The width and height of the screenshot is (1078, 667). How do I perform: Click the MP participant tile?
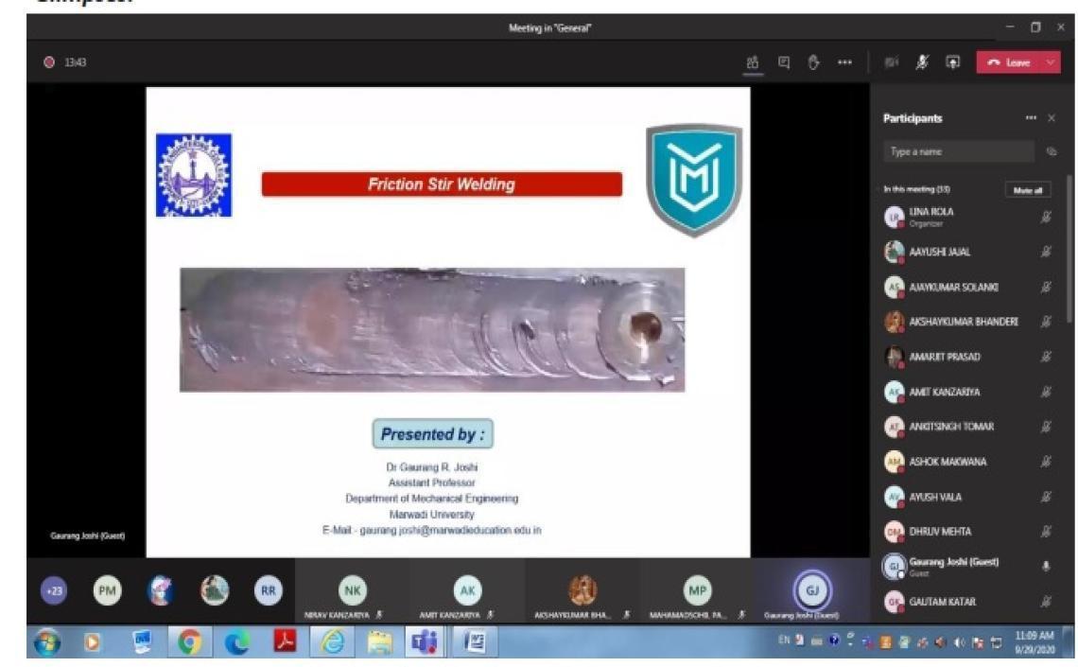[697, 590]
